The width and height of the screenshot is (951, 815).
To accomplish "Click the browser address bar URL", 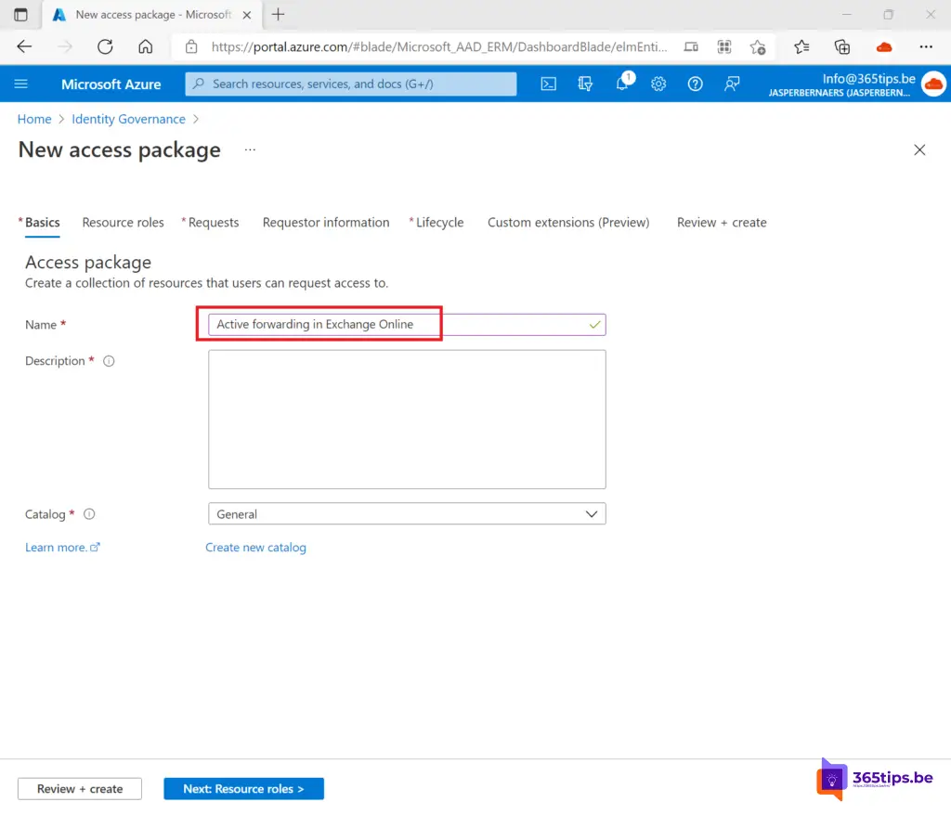I will coord(439,46).
